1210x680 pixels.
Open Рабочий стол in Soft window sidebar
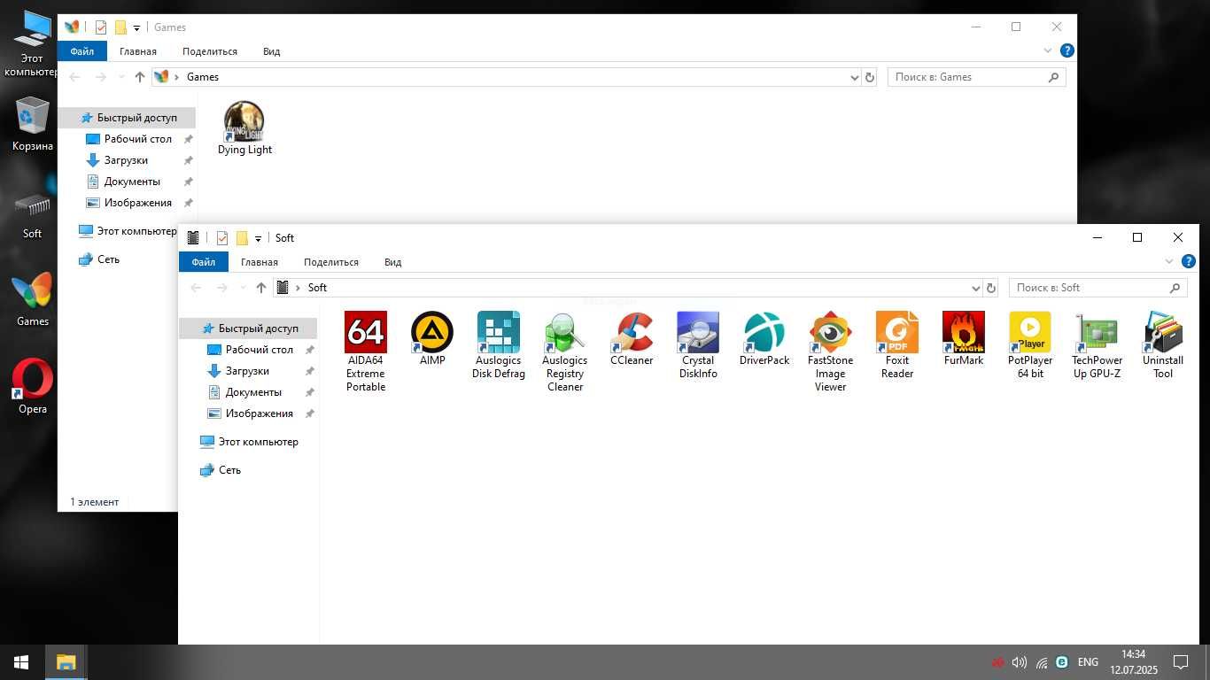click(x=260, y=350)
